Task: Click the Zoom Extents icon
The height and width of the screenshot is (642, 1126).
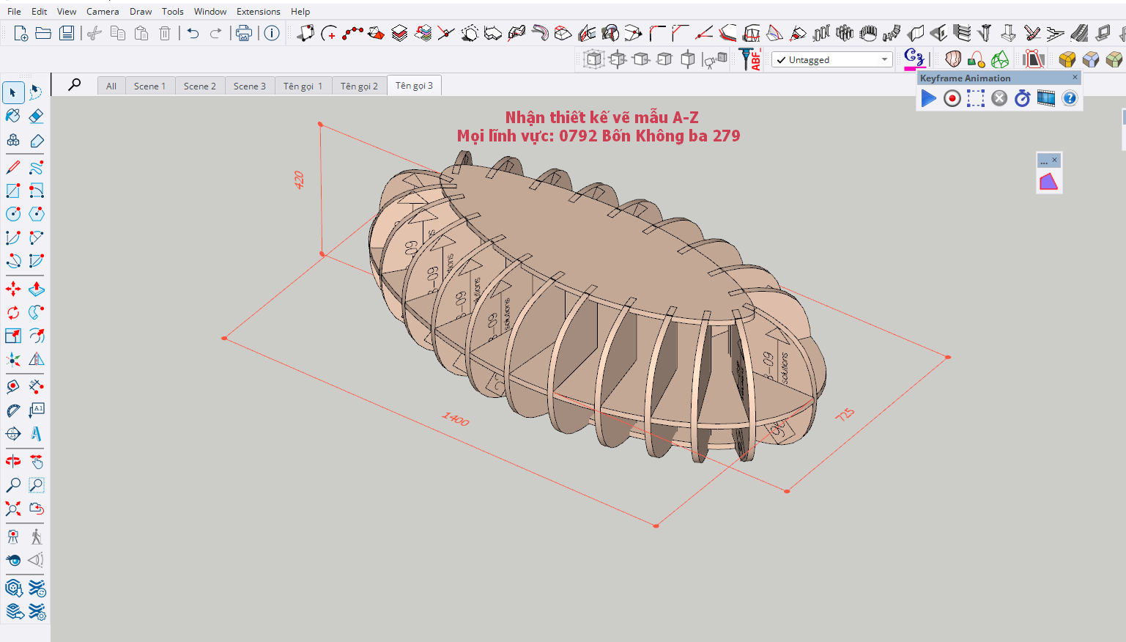Action: click(13, 509)
